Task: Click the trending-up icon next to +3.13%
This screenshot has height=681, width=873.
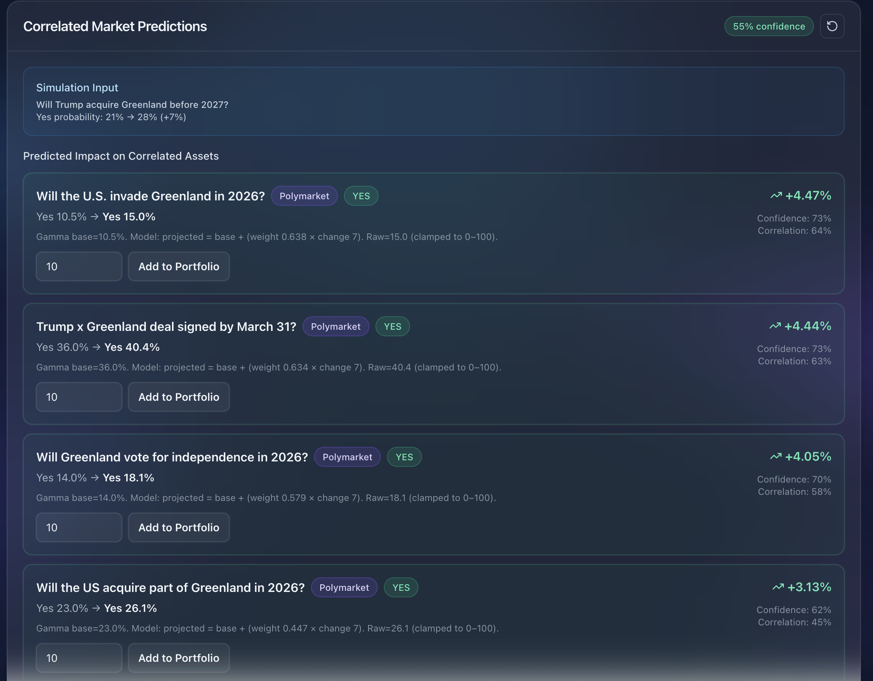Action: 778,587
